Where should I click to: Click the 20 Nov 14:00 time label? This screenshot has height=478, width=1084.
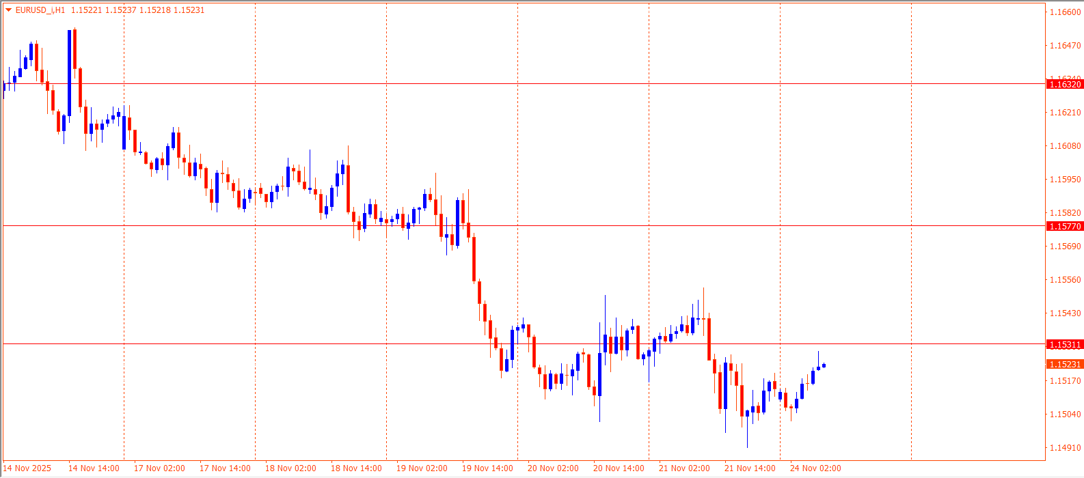pyautogui.click(x=619, y=468)
